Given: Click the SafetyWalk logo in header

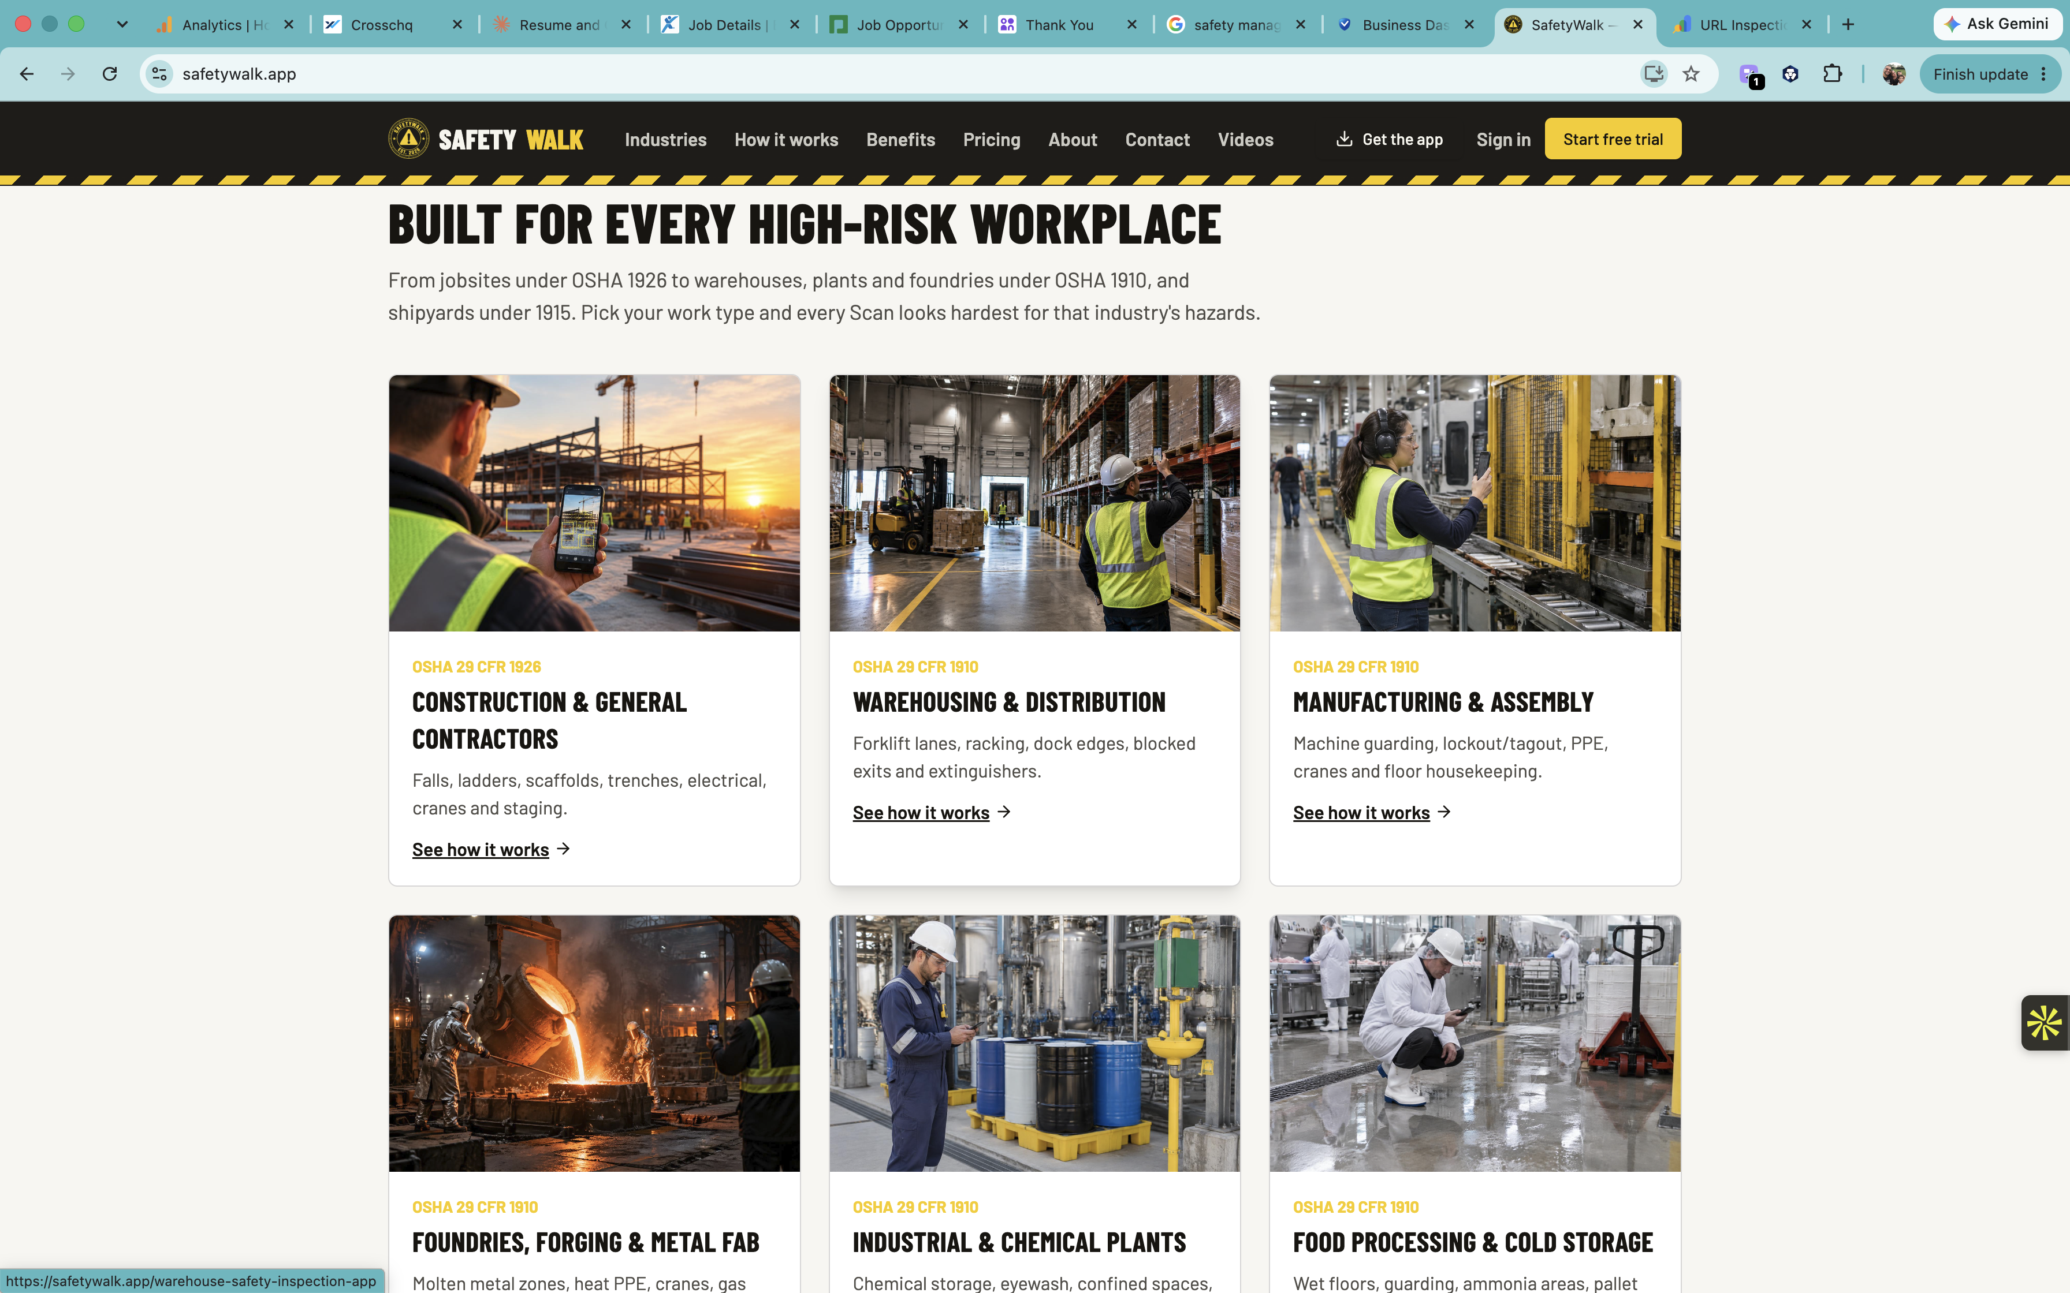Looking at the screenshot, I should pyautogui.click(x=486, y=139).
